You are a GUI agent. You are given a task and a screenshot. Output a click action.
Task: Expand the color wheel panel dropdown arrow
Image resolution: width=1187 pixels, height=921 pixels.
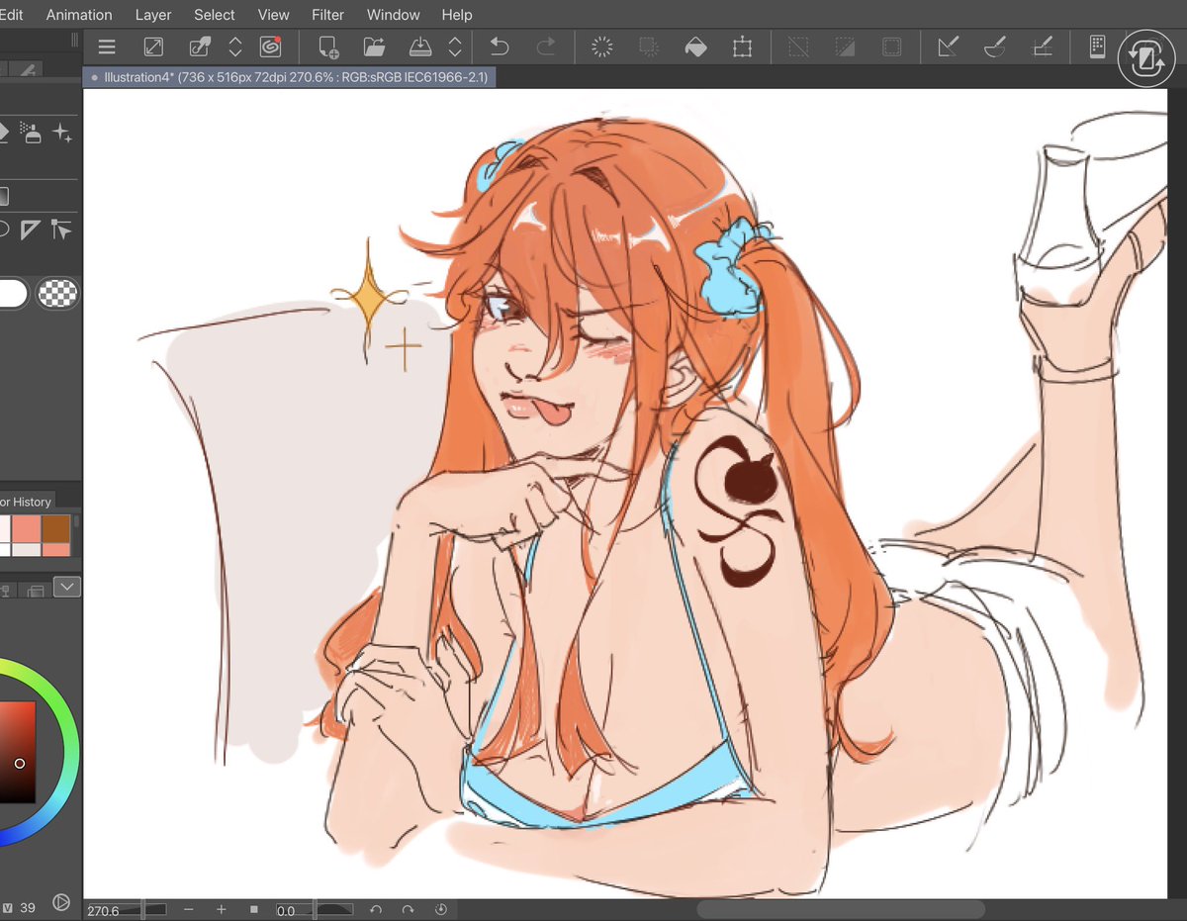point(66,587)
